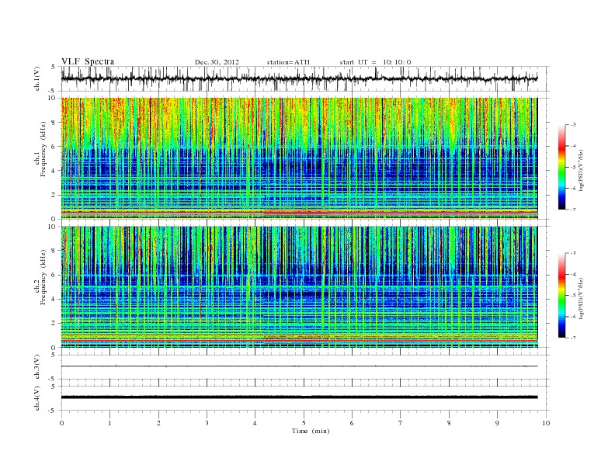615x475 pixels.
Task: Select the date text "Dec. 30, 2012"
Action: 217,62
